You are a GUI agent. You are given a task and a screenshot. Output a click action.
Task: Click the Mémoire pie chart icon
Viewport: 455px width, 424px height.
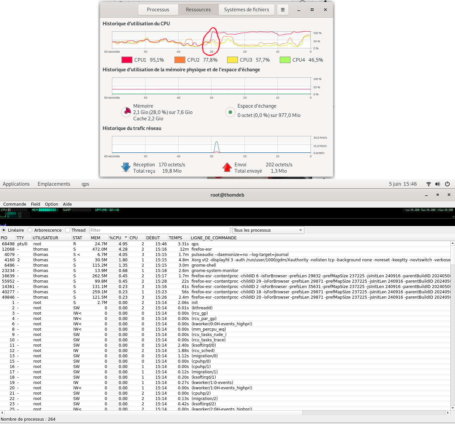[126, 112]
